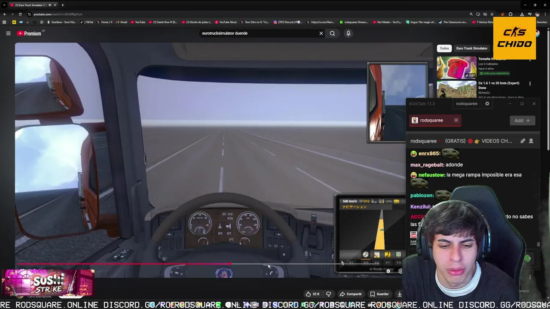
Task: Click username nefaustow in chat
Action: (431, 175)
